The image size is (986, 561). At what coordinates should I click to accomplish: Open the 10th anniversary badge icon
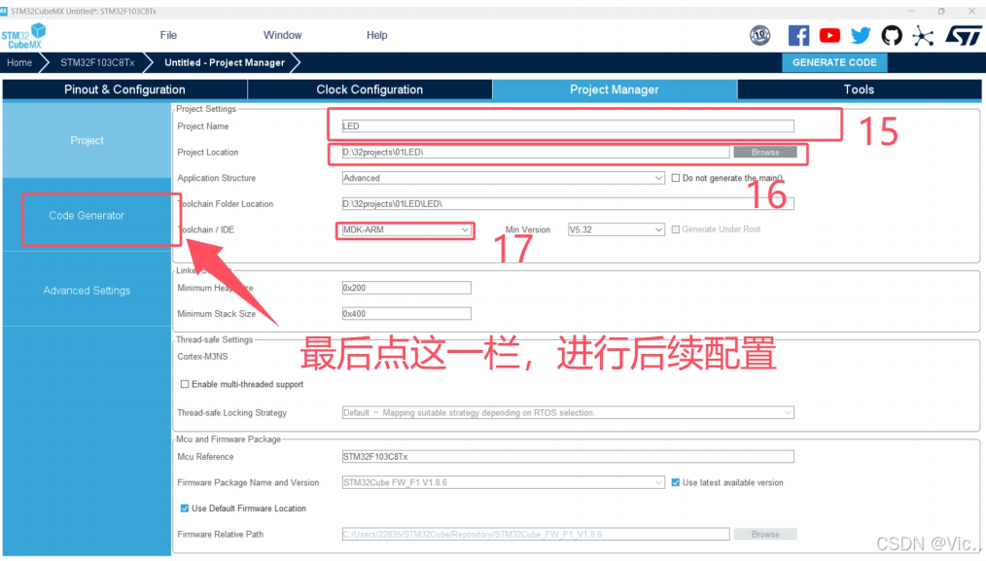tap(759, 35)
